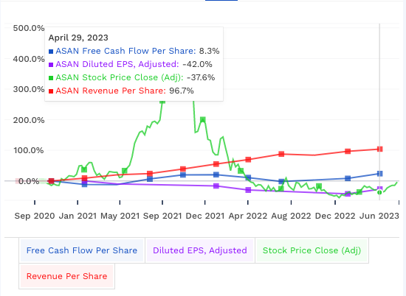Toggle the Stock Price Close (Adj) series
The height and width of the screenshot is (296, 406).
[312, 250]
